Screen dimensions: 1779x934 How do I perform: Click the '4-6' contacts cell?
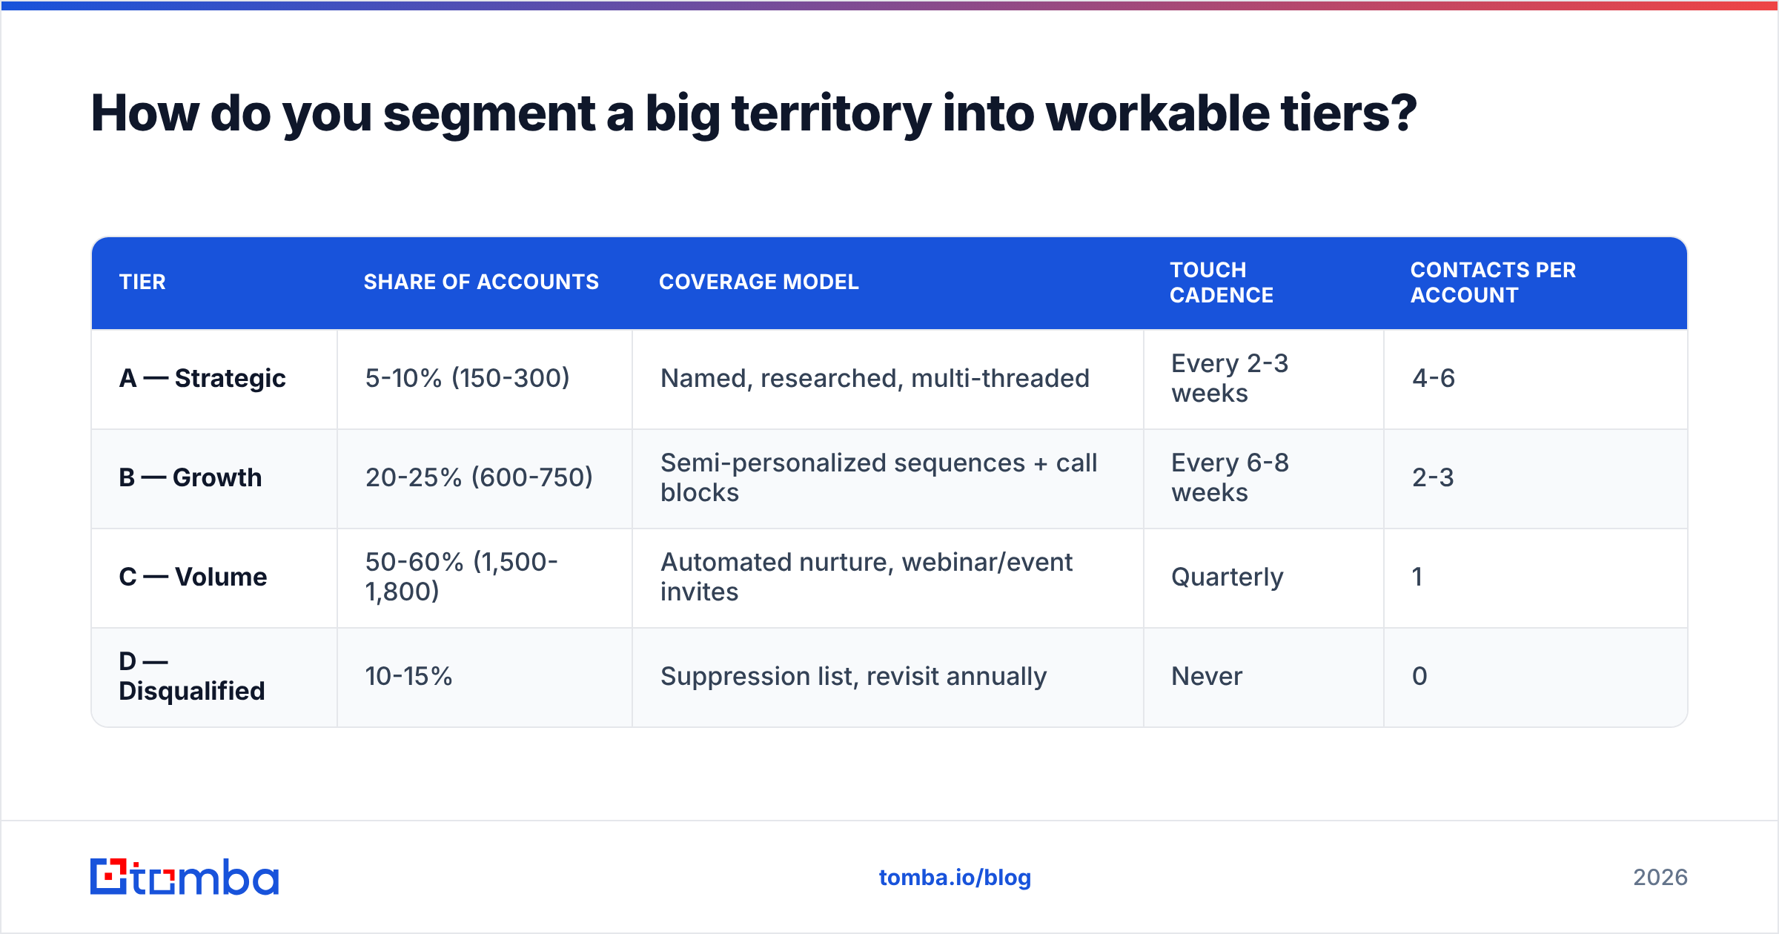(x=1536, y=379)
